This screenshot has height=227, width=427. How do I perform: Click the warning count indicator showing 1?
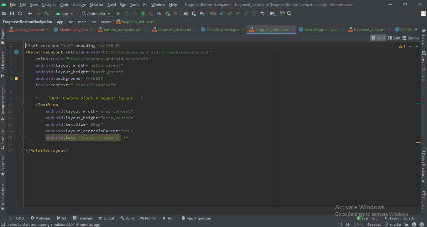pyautogui.click(x=402, y=46)
